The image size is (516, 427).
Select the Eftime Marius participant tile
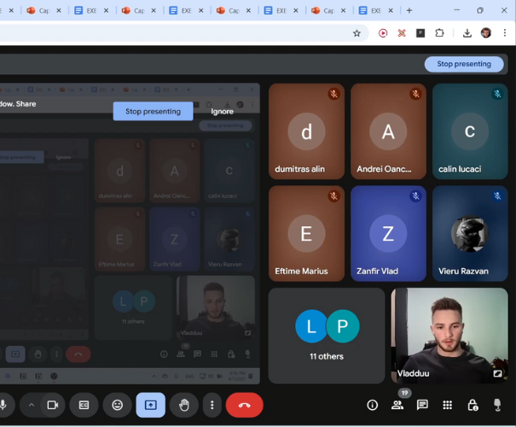[306, 233]
